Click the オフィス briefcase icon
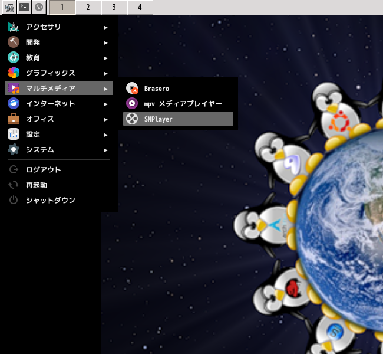This screenshot has width=383, height=354. 14,119
